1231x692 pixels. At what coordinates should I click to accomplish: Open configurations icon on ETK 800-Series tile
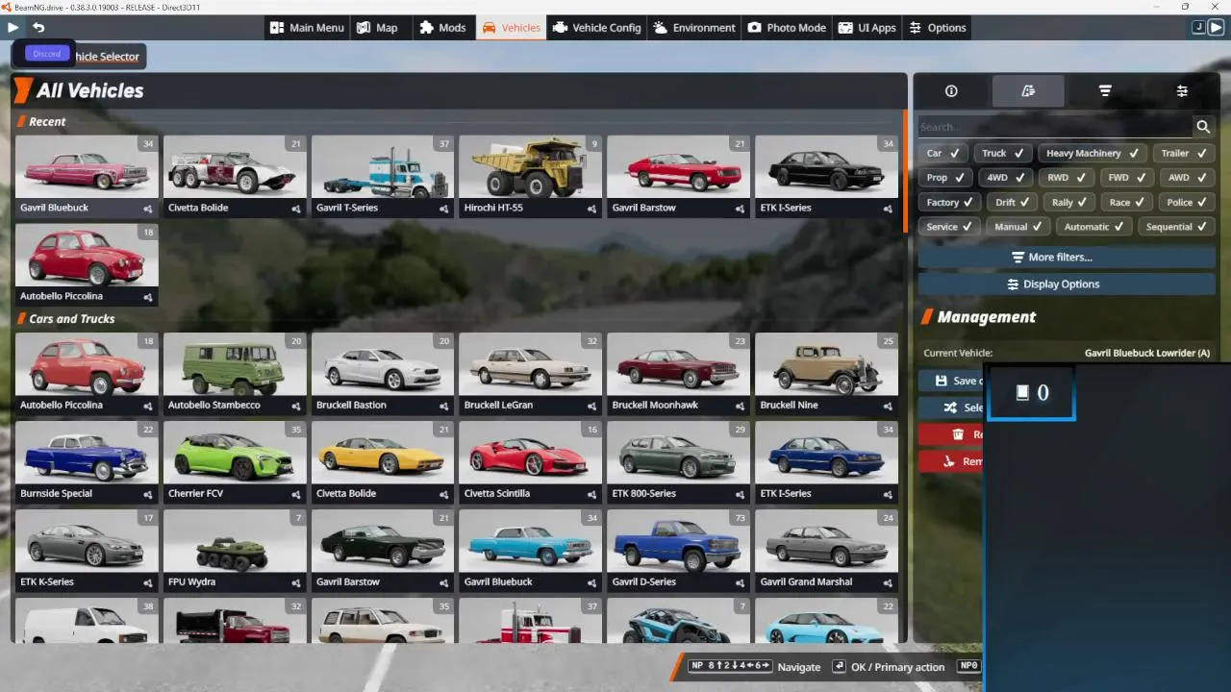coord(740,494)
